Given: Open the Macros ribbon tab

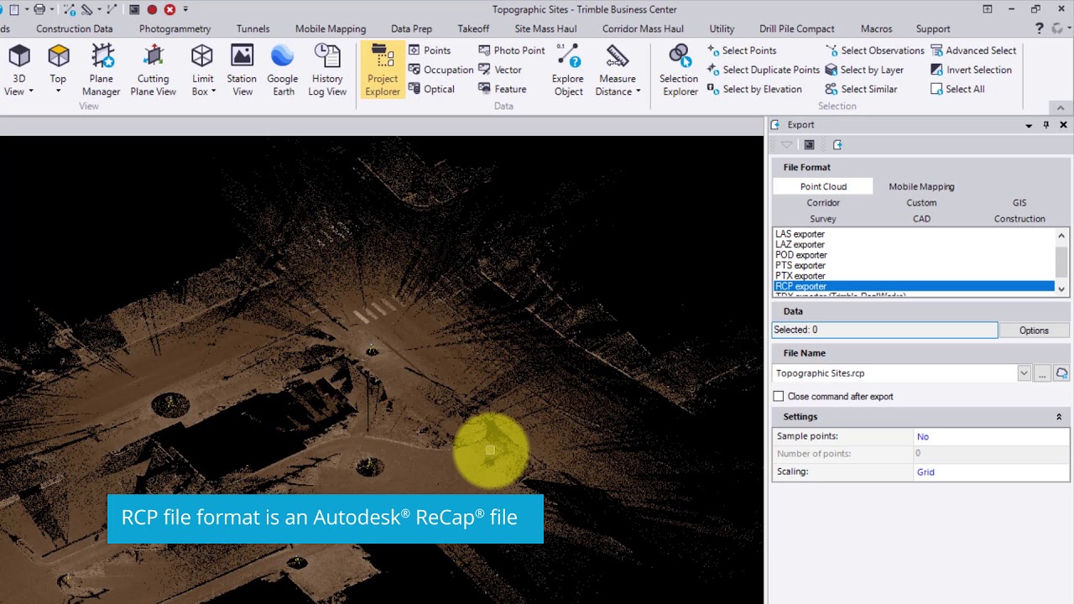Looking at the screenshot, I should [x=876, y=29].
